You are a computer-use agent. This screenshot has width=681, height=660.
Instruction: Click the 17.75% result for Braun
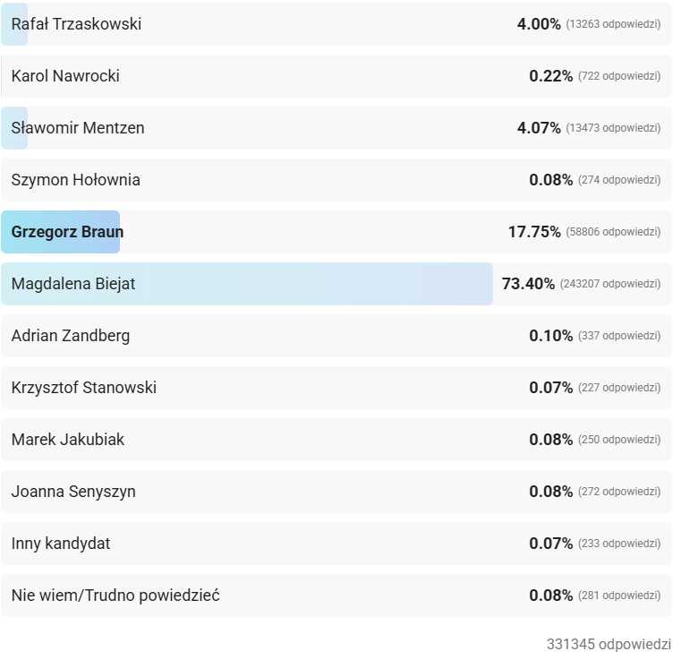pos(534,232)
